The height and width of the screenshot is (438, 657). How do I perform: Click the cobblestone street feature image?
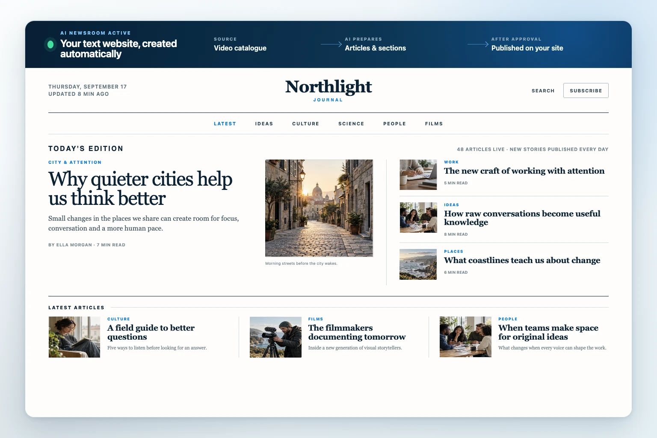tap(319, 208)
